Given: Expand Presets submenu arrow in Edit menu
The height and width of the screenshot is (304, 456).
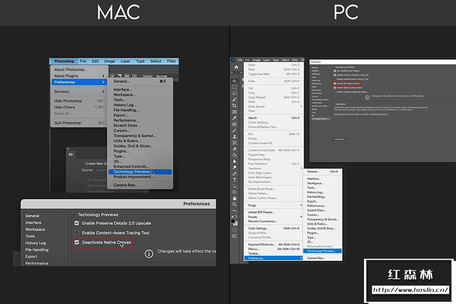Looking at the screenshot, I should point(301,217).
